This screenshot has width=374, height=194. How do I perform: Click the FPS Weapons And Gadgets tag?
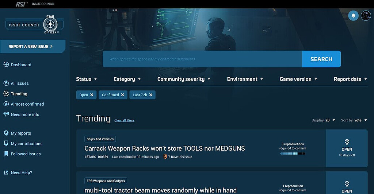(106, 181)
